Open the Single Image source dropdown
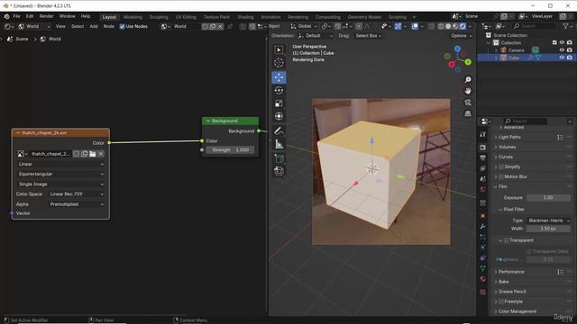Viewport: 577px width, 324px height. (x=60, y=184)
